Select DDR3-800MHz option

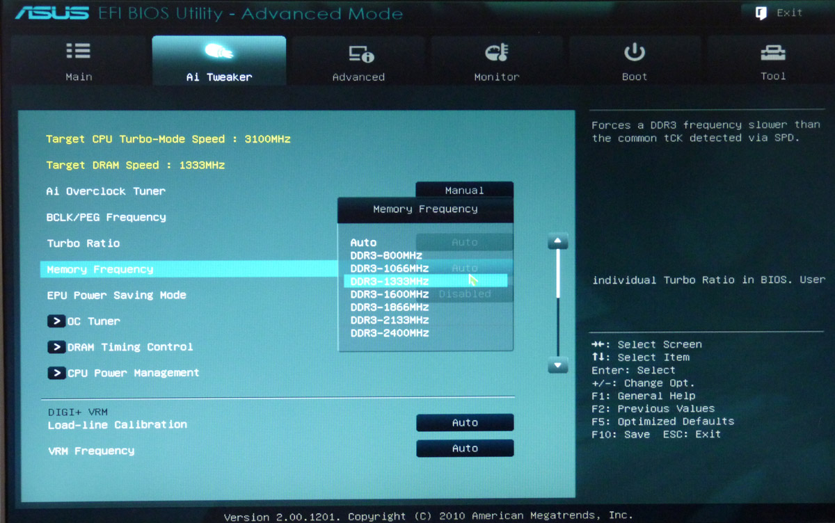[386, 255]
